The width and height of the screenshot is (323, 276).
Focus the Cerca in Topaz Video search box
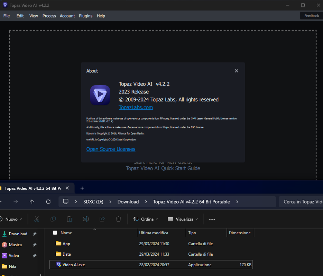[x=301, y=202]
